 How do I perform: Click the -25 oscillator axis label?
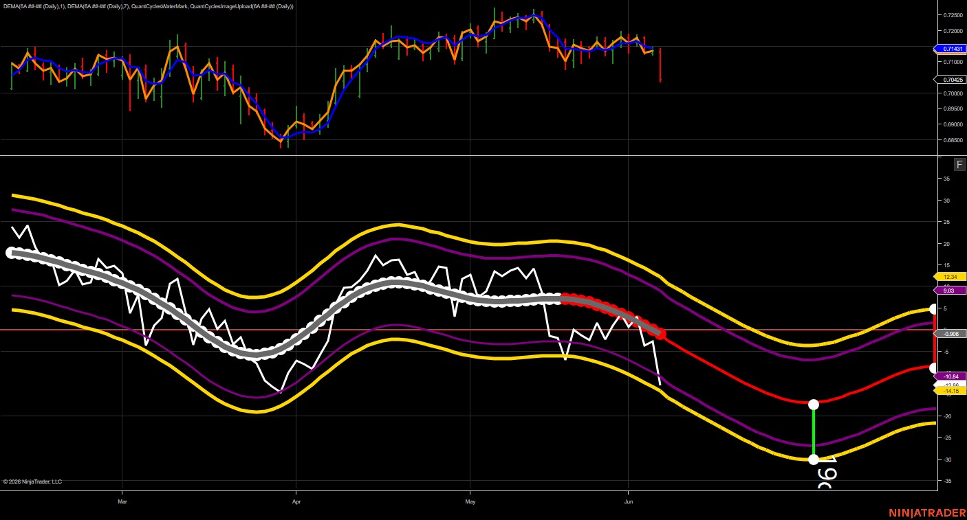pyautogui.click(x=947, y=438)
